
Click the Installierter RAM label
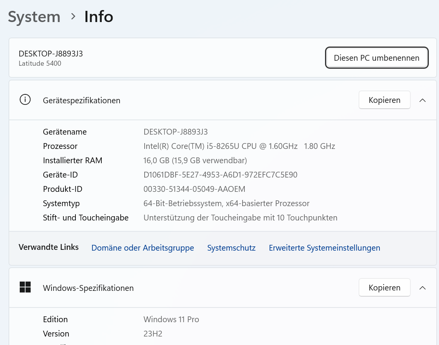72,161
